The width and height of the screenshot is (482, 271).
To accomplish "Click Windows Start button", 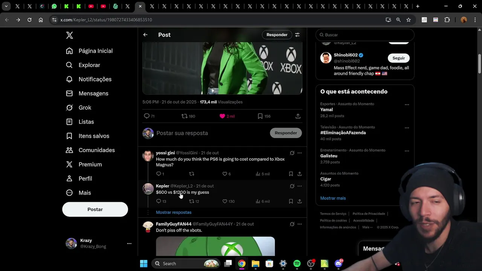I will pos(143,263).
